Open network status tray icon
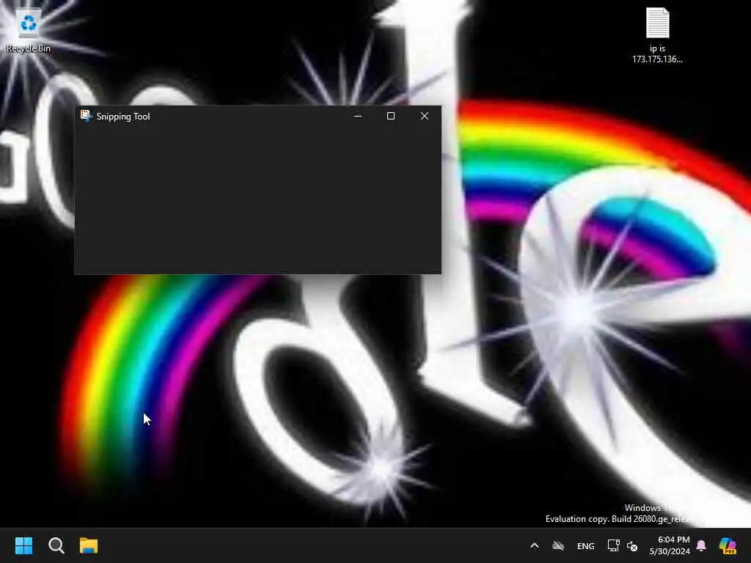This screenshot has height=563, width=751. pyautogui.click(x=614, y=545)
